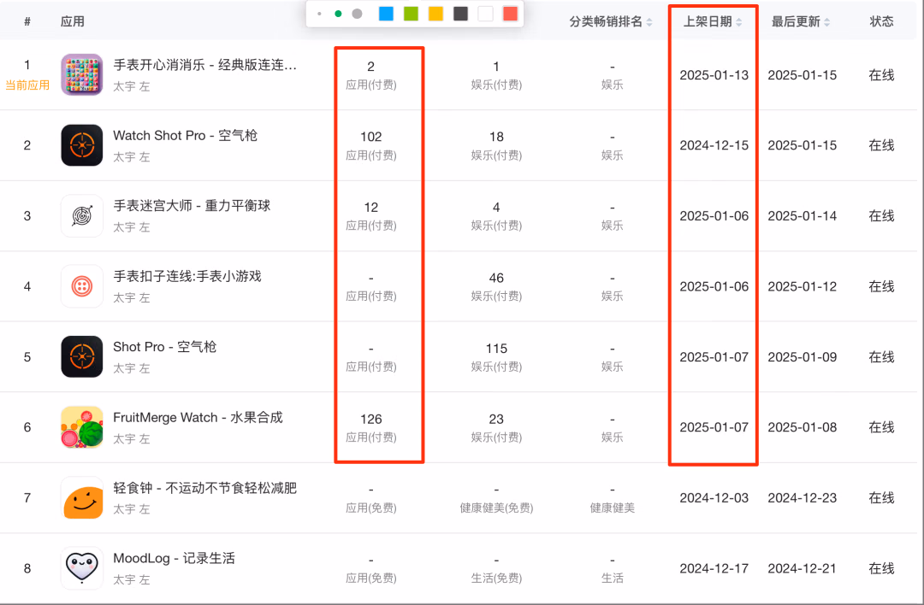Click release date 2025-01-13
Screen dimensions: 924x605
pos(714,75)
